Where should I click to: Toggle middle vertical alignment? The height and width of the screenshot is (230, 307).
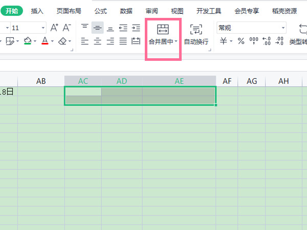(97, 28)
